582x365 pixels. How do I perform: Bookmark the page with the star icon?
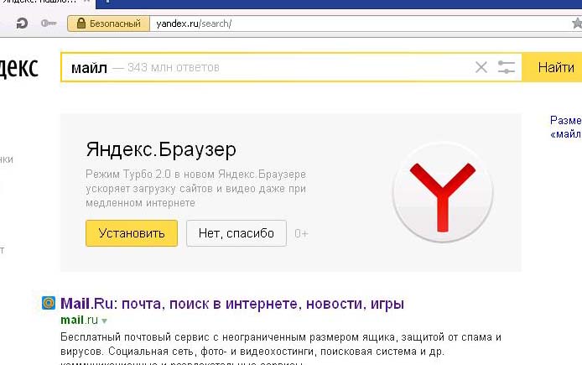point(577,23)
